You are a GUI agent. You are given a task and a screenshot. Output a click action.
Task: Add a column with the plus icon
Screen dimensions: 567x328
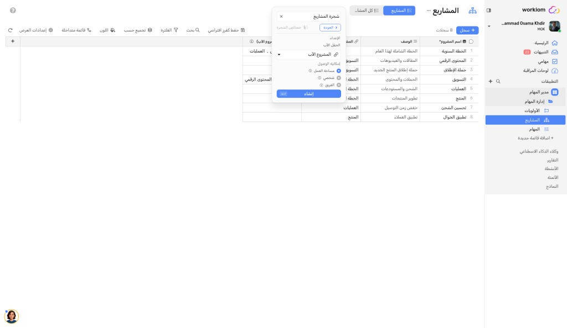click(x=13, y=41)
